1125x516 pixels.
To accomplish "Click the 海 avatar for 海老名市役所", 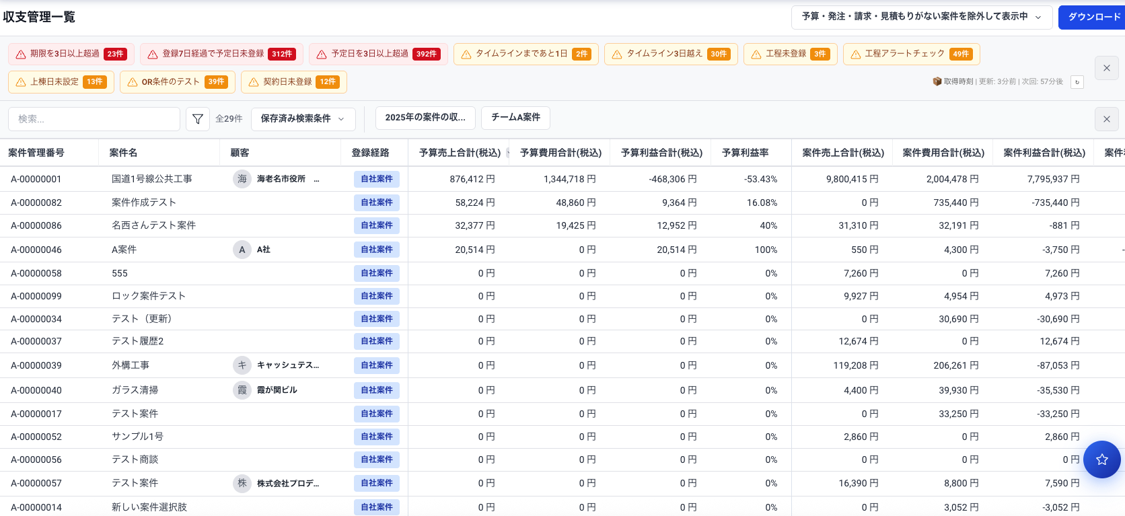I will [242, 179].
